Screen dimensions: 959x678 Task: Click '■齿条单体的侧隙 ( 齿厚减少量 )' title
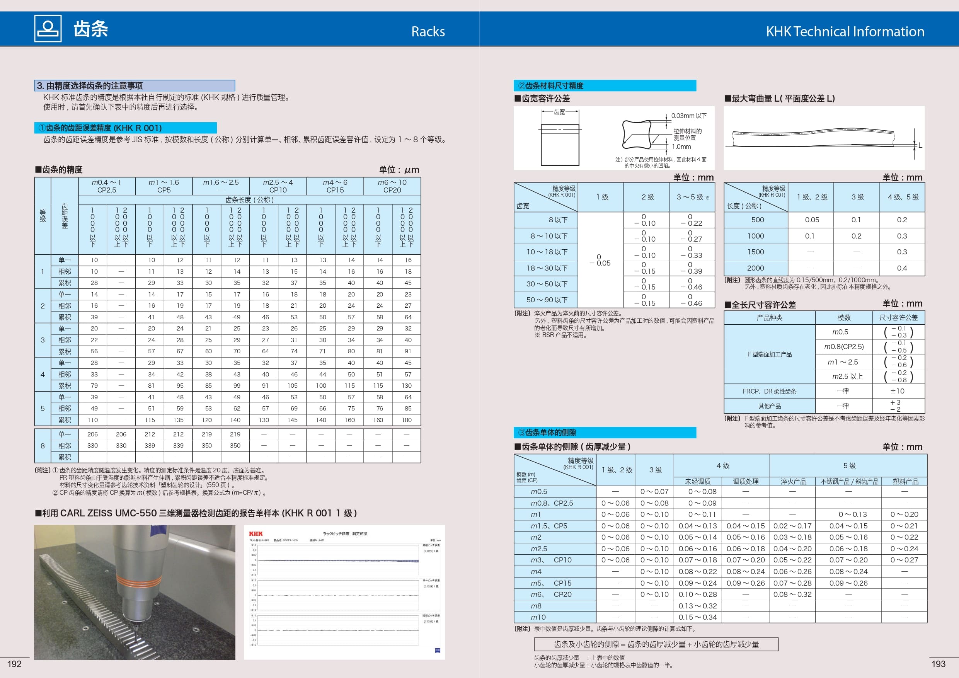(x=572, y=447)
